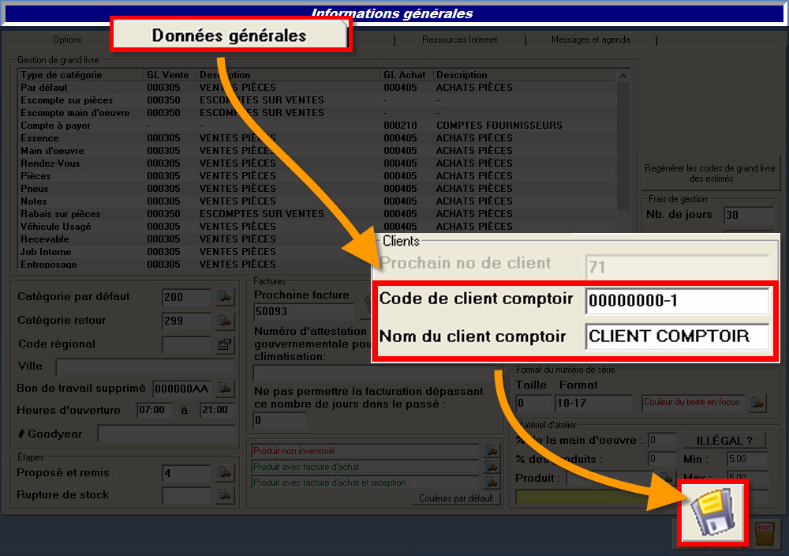The width and height of the screenshot is (789, 556).
Task: Open lookup beside Bon de travail supprimé
Action: (x=224, y=389)
